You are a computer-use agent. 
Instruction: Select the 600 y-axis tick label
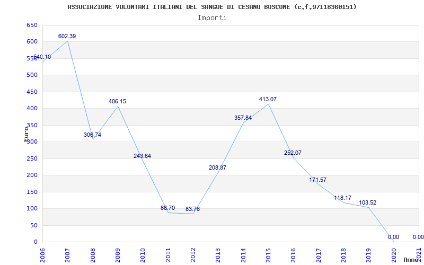(32, 42)
